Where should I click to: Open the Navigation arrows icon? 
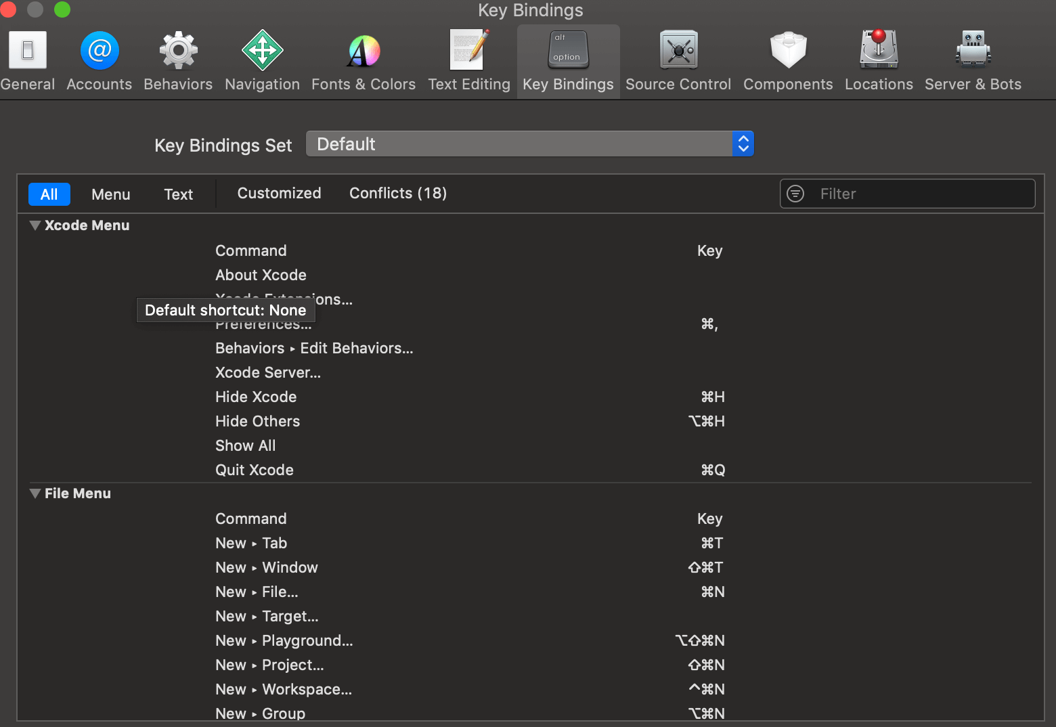click(262, 51)
